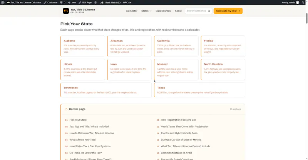Jump to Electric and Hybrid Vehicle Fees
This screenshot has height=160, width=308.
(179, 133)
